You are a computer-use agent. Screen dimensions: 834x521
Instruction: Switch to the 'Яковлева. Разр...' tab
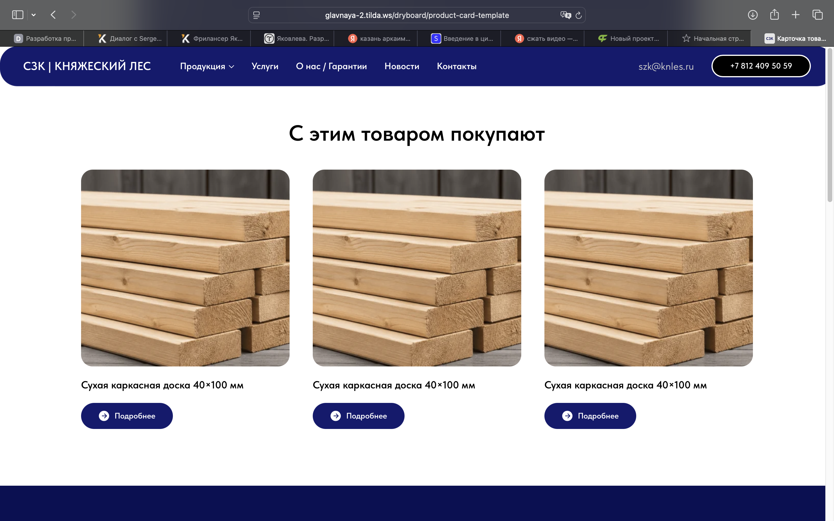tap(292, 38)
